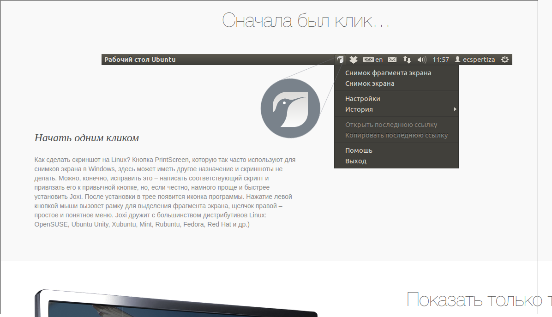Select Копировать последнюю ссылку entry

click(x=396, y=135)
